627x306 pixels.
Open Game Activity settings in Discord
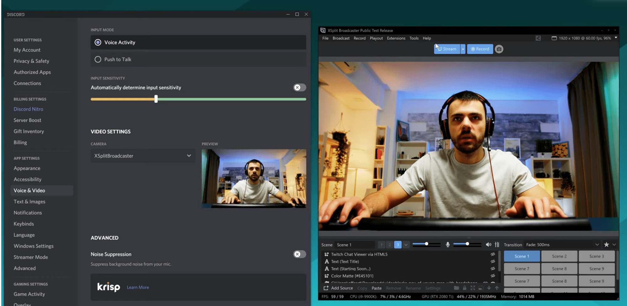pos(29,294)
